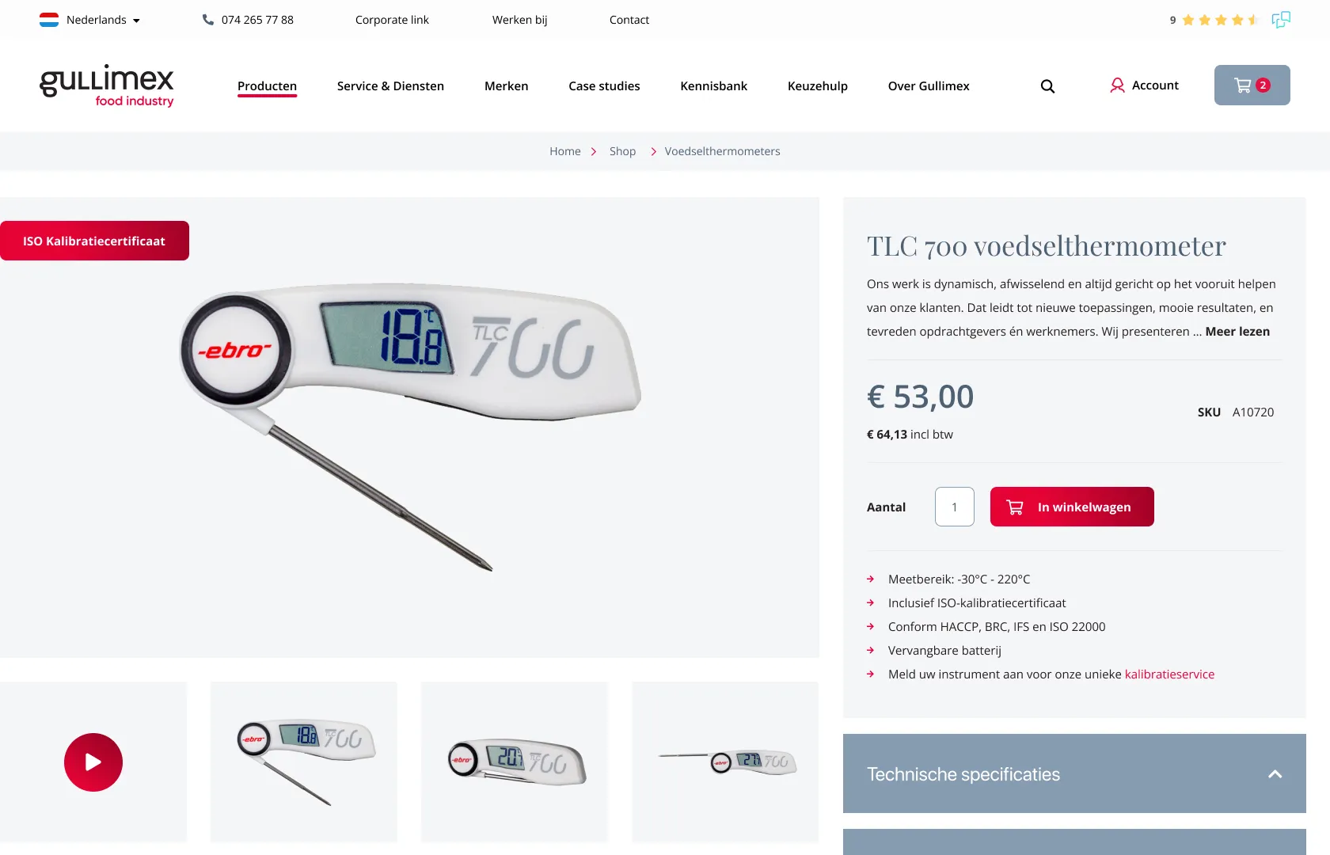Open the Nederlands language dropdown
The height and width of the screenshot is (855, 1330).
pyautogui.click(x=89, y=20)
